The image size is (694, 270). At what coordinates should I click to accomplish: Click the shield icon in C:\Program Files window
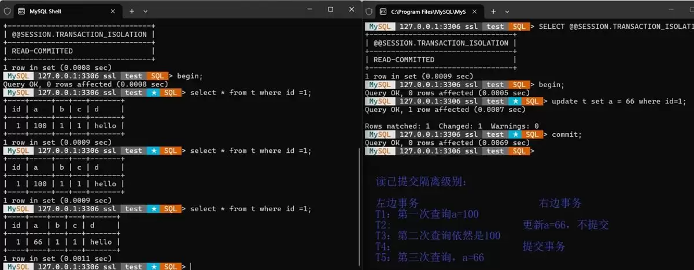[x=369, y=11]
